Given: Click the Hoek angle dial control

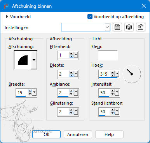Looking at the screenshot, I should (132, 74).
